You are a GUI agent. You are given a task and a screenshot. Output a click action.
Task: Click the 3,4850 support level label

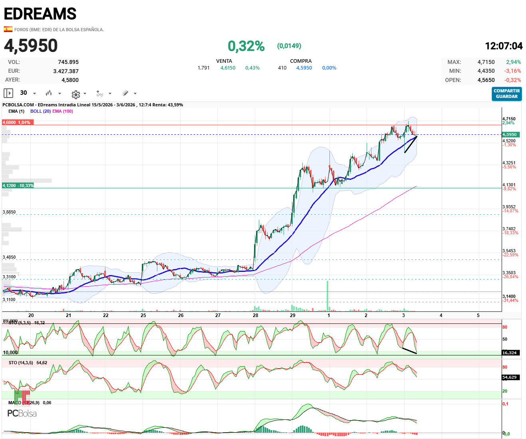pyautogui.click(x=9, y=257)
